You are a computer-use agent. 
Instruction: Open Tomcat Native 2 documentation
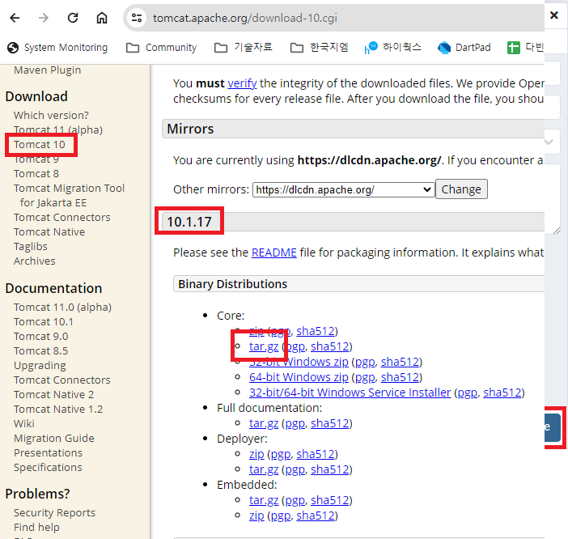pyautogui.click(x=53, y=394)
